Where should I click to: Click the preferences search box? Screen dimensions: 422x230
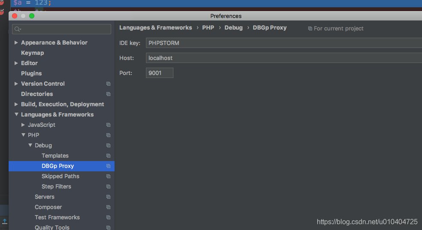(x=62, y=29)
